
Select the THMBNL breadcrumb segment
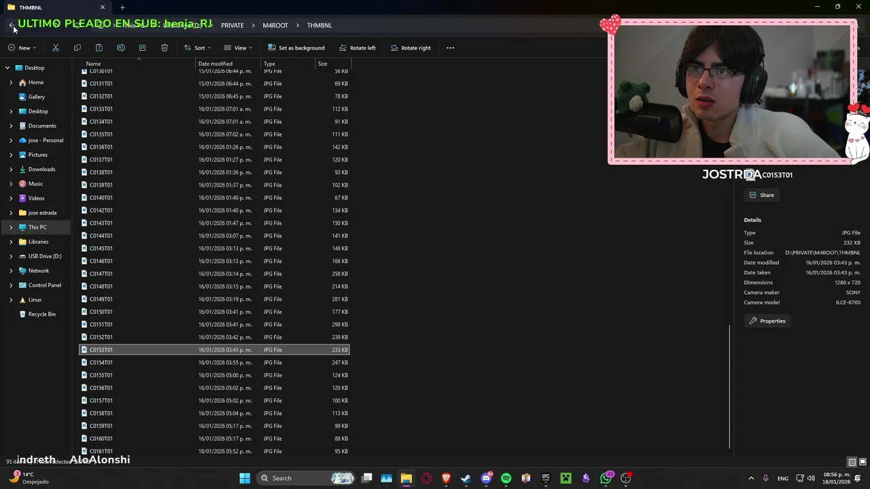coord(319,25)
